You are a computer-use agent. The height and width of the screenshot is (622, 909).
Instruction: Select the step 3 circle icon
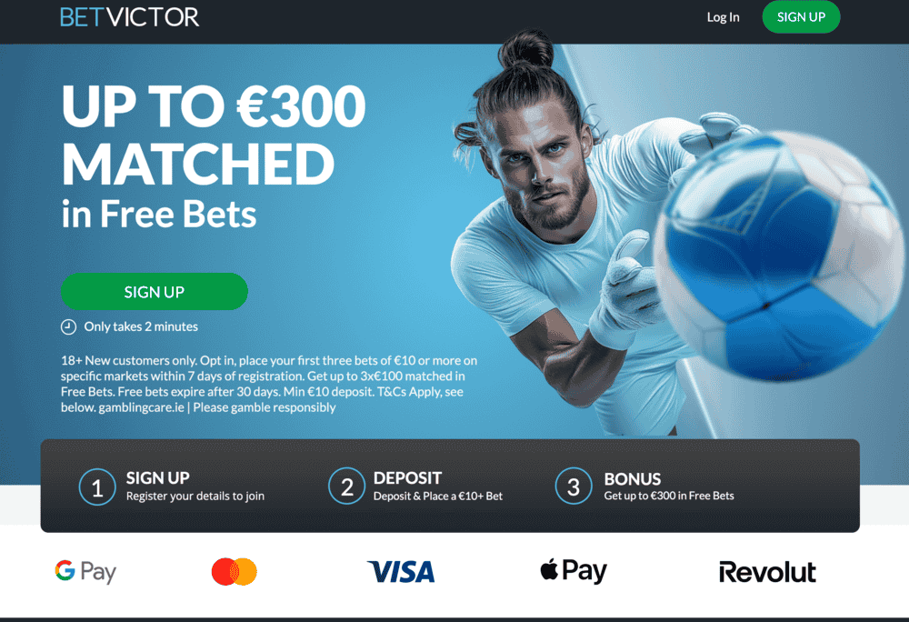(x=574, y=487)
